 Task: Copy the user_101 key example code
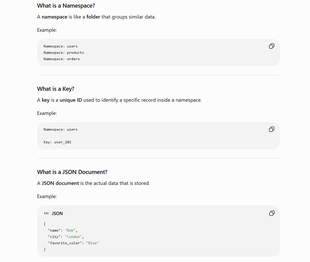click(272, 129)
